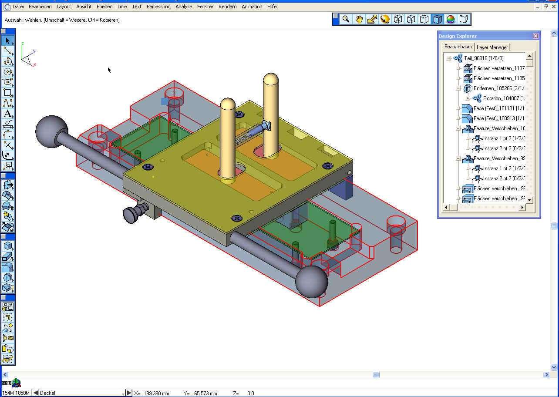Image resolution: width=559 pixels, height=397 pixels.
Task: Select the arrow selection tool
Action: 8,40
